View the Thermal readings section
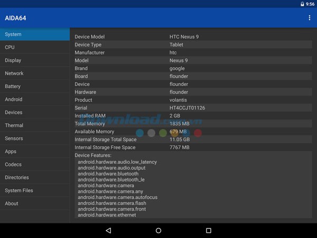Screen dimensions: 317x238 pos(34,125)
